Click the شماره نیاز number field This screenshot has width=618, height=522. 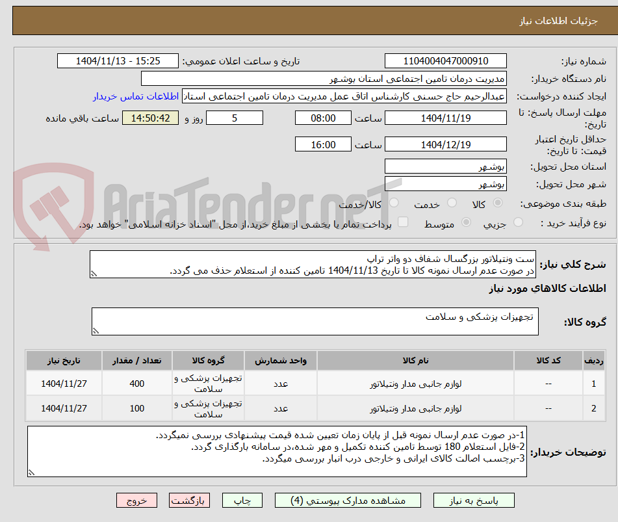445,60
